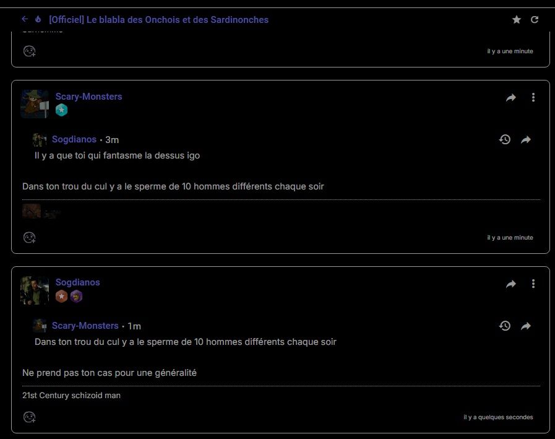The image size is (555, 439).
Task: Jump to the quoted Scary-Monsters message
Action: pos(526,326)
